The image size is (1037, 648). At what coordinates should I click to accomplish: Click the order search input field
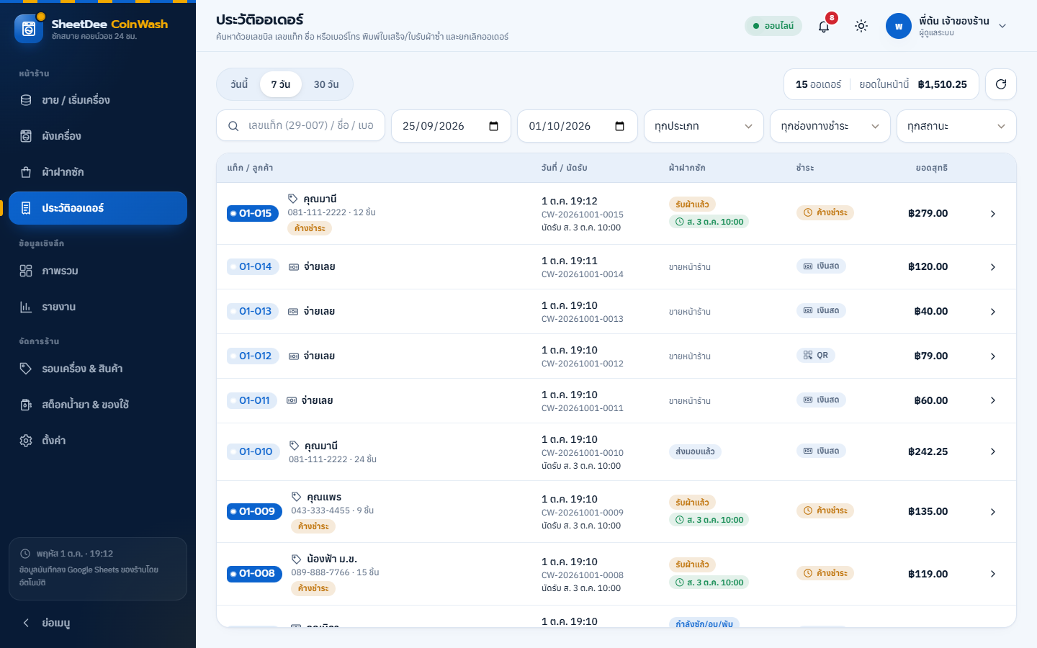(x=301, y=126)
